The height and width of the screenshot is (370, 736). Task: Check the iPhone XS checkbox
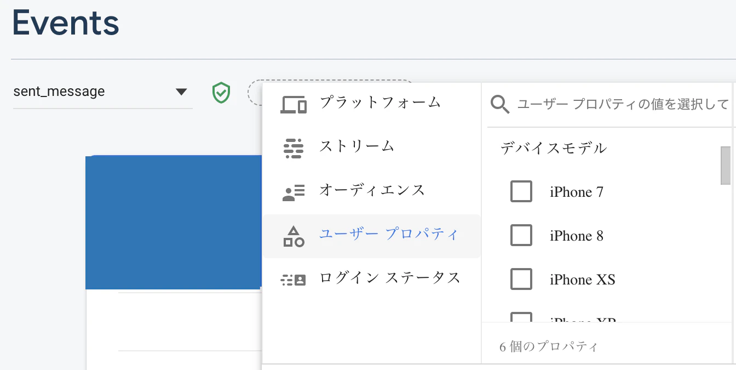pyautogui.click(x=521, y=280)
